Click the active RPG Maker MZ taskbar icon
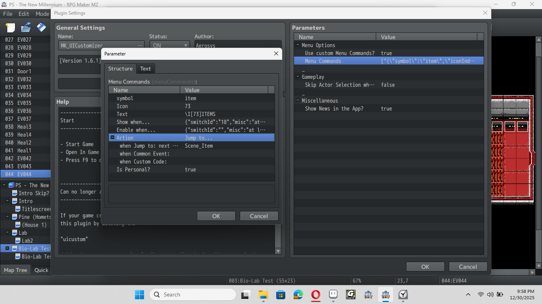 [385, 294]
